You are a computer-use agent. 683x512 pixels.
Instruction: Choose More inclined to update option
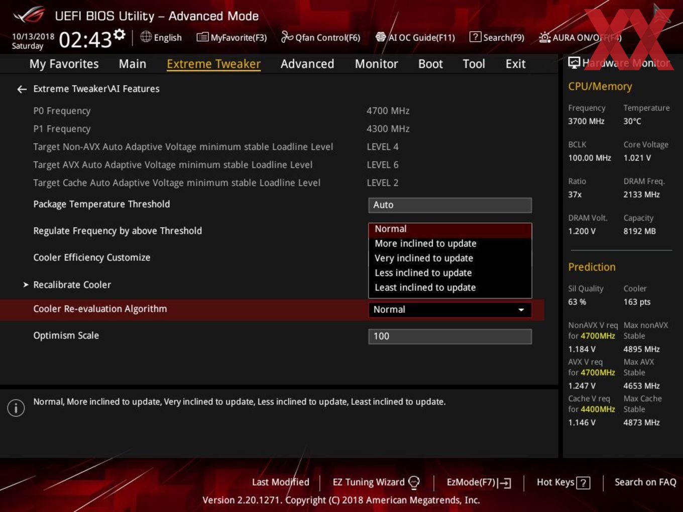(x=450, y=243)
